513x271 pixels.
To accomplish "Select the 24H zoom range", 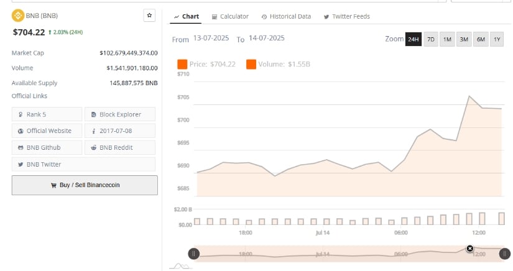I will point(413,39).
